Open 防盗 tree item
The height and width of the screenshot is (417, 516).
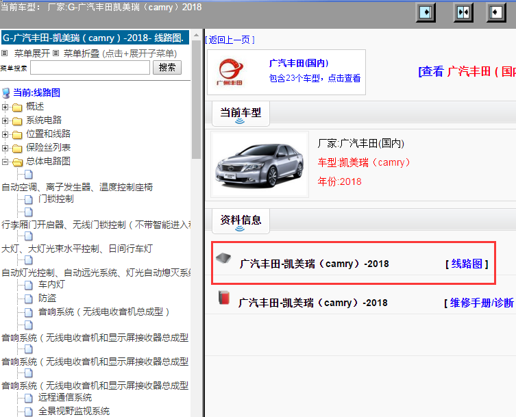[47, 299]
